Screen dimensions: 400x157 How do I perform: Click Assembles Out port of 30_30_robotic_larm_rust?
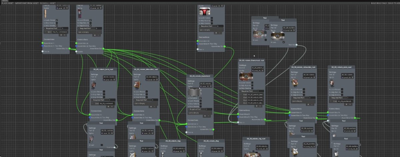(117, 119)
